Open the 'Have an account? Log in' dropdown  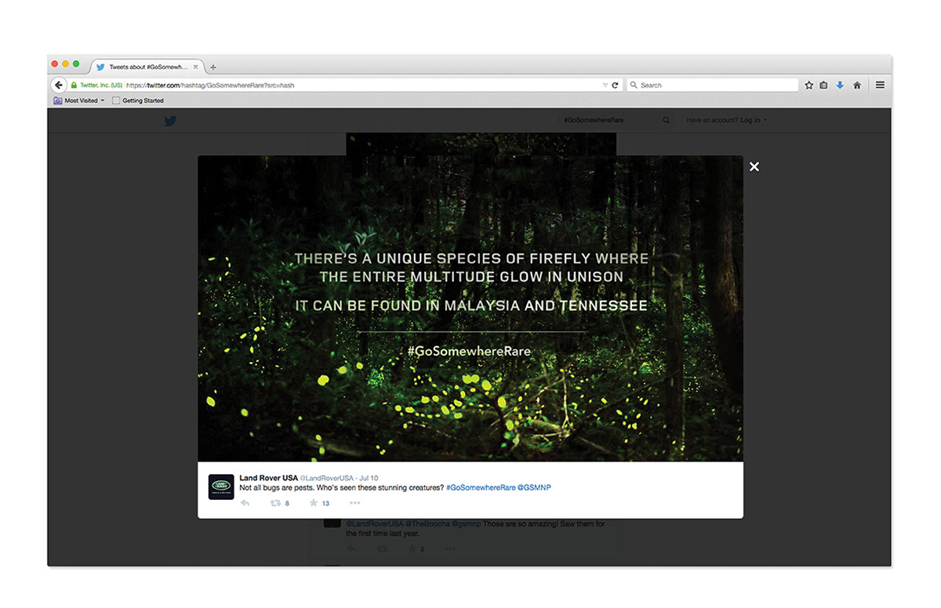coord(726,120)
